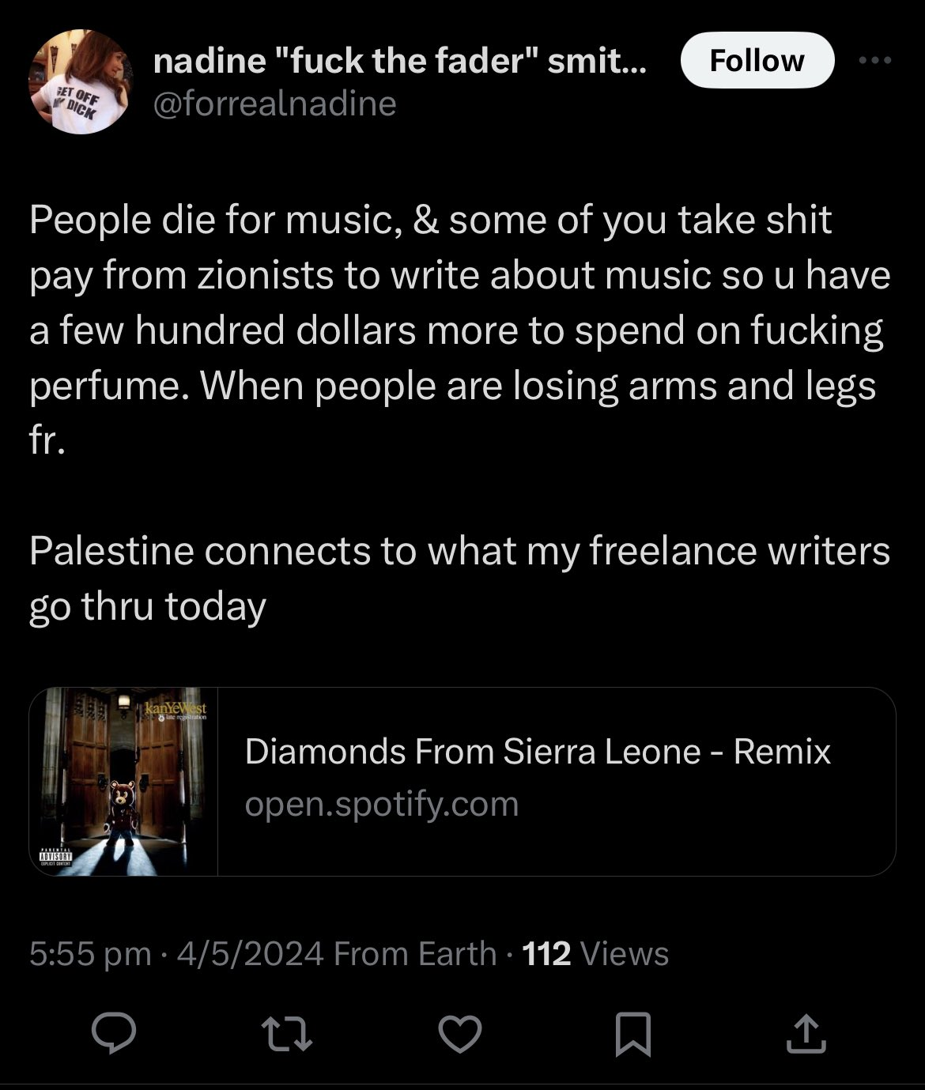Tap the first paragraph of the tweet
The image size is (925, 1090).
point(460,330)
